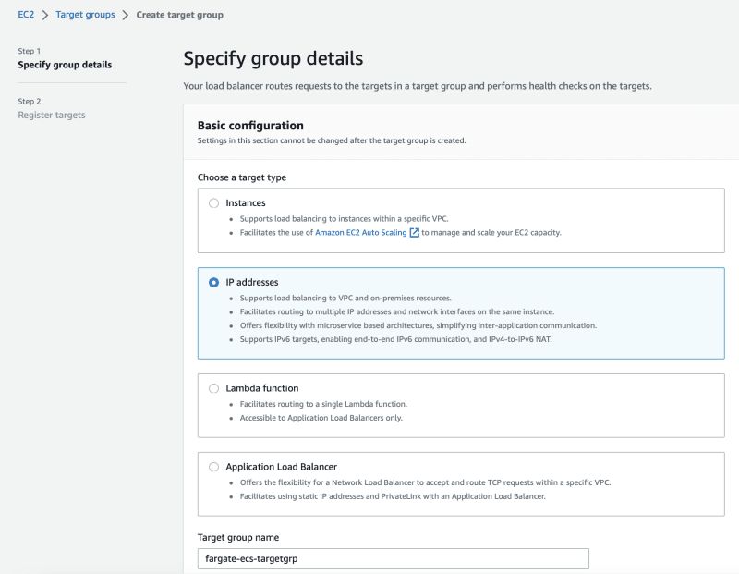This screenshot has height=574, width=739.
Task: Open Amazon EC2 Auto Scaling link
Action: 360,233
